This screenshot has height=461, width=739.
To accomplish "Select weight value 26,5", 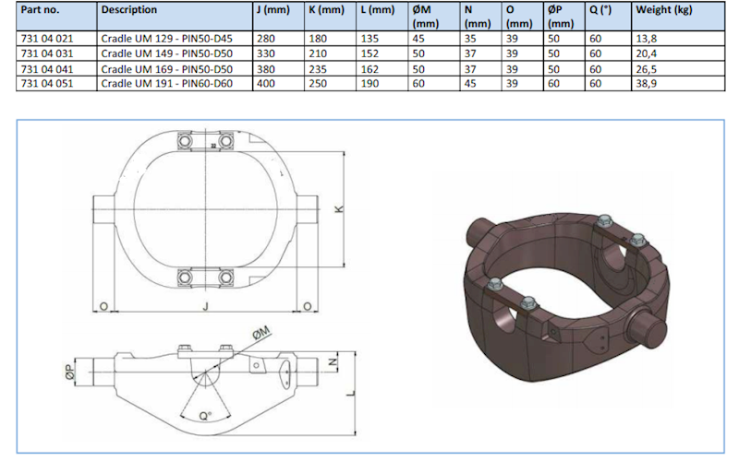I will pos(647,69).
